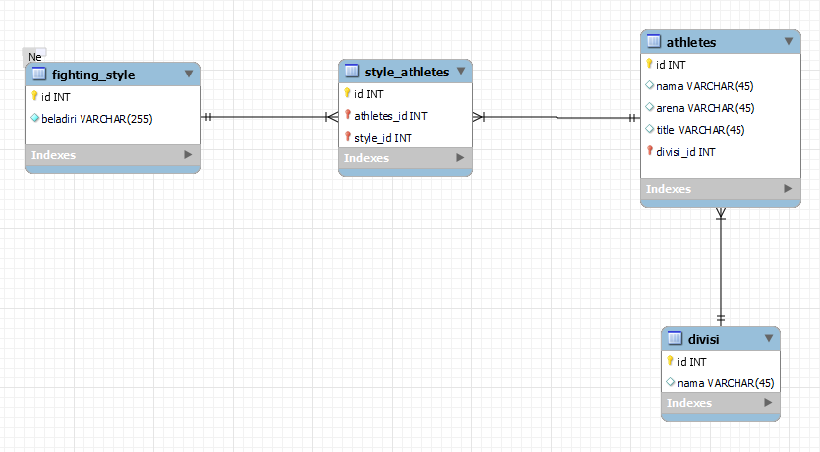This screenshot has height=452, width=820.
Task: Select primary key icon of style_athletes id
Action: [x=347, y=93]
